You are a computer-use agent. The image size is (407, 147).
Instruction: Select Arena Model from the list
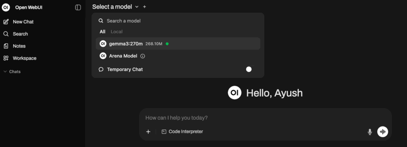click(x=178, y=56)
